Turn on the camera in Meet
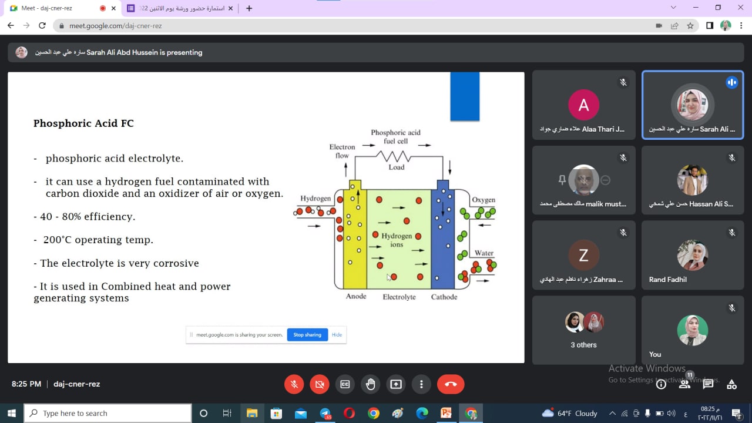The height and width of the screenshot is (423, 752). (x=320, y=384)
